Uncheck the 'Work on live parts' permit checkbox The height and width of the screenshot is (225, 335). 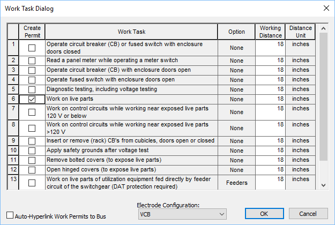pyautogui.click(x=32, y=99)
